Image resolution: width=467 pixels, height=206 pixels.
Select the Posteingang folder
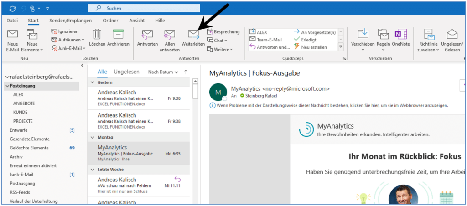tap(42, 86)
